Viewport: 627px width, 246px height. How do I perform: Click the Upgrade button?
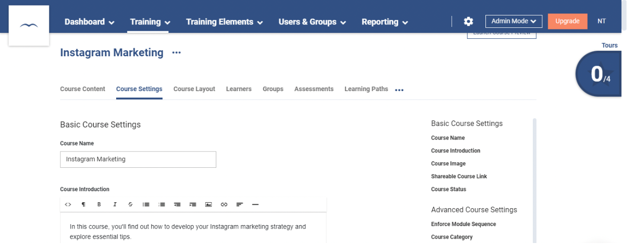567,21
